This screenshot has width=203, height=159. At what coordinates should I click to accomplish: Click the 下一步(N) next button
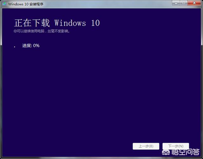176,146
